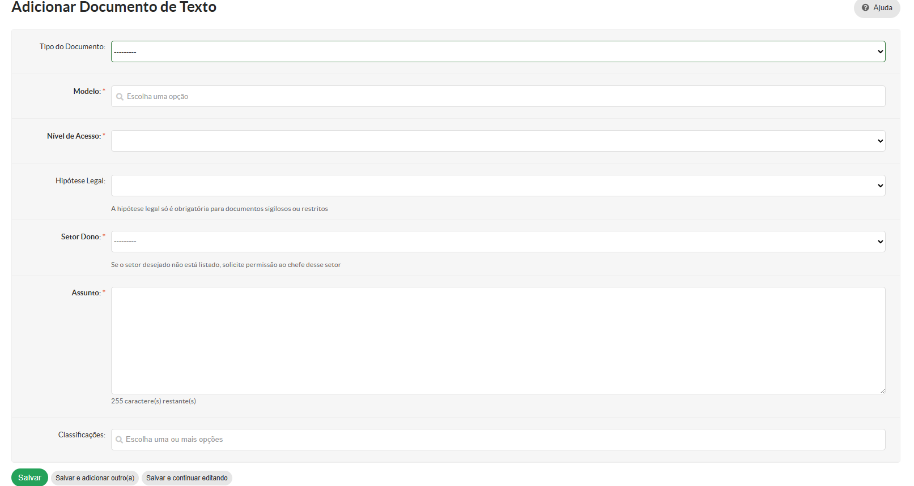
Task: Expand the Setor Dono dropdown
Action: coord(498,242)
